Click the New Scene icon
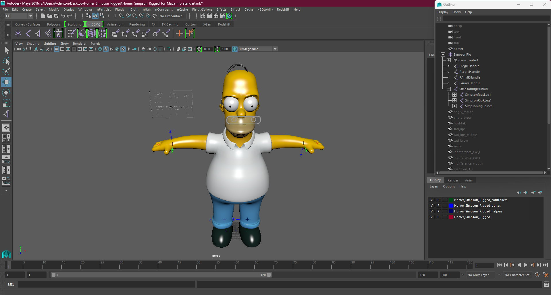Image resolution: width=551 pixels, height=295 pixels. (x=43, y=16)
